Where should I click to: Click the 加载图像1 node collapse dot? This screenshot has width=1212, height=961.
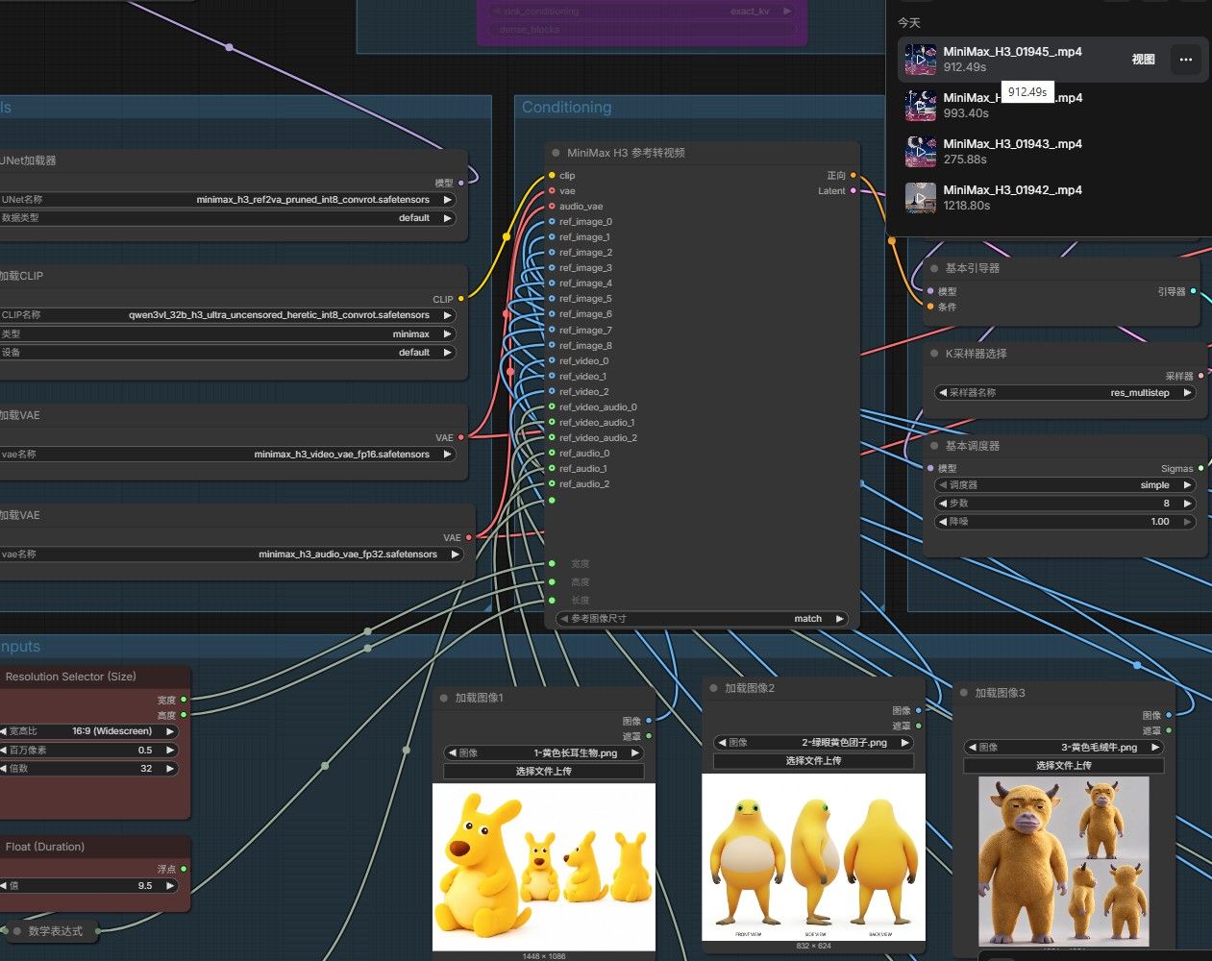click(x=444, y=698)
